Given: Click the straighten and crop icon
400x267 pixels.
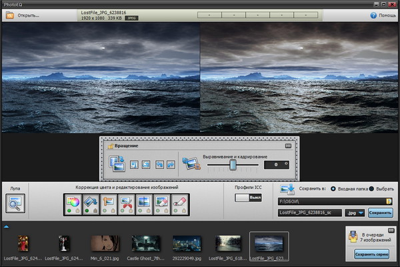Looking at the screenshot, I should coord(191,163).
